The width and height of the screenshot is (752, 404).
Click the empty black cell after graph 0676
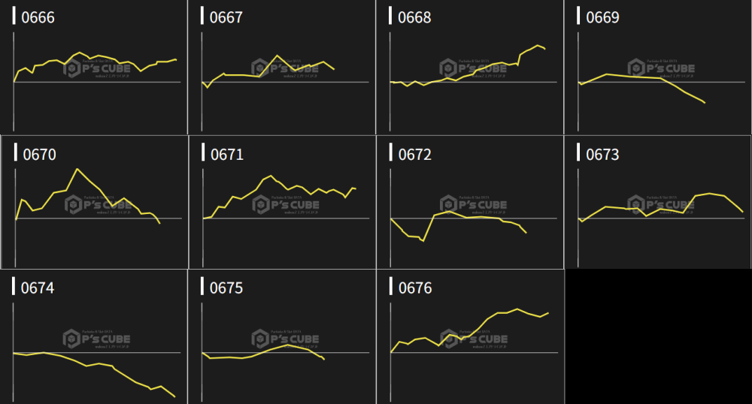(658, 336)
